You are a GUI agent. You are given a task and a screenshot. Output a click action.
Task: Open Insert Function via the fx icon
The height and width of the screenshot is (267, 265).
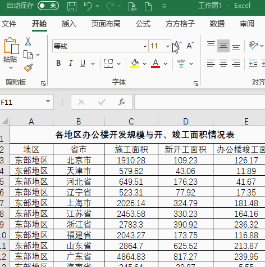[122, 102]
